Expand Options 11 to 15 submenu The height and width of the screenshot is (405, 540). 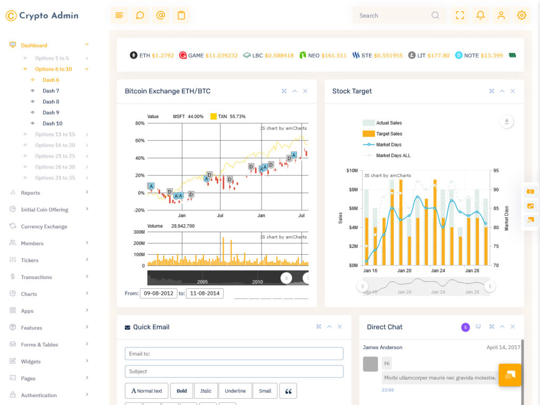point(55,134)
